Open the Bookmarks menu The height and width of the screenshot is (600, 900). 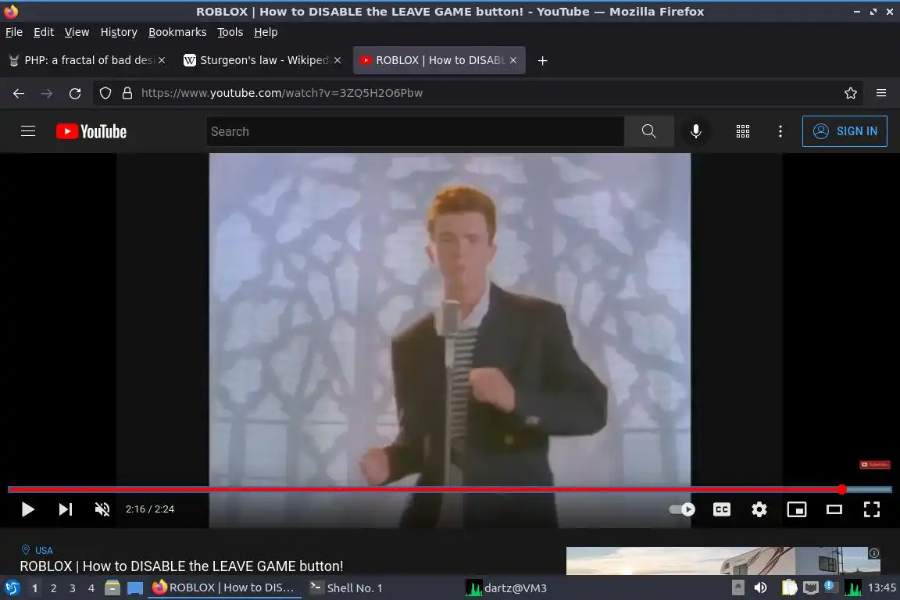tap(177, 32)
